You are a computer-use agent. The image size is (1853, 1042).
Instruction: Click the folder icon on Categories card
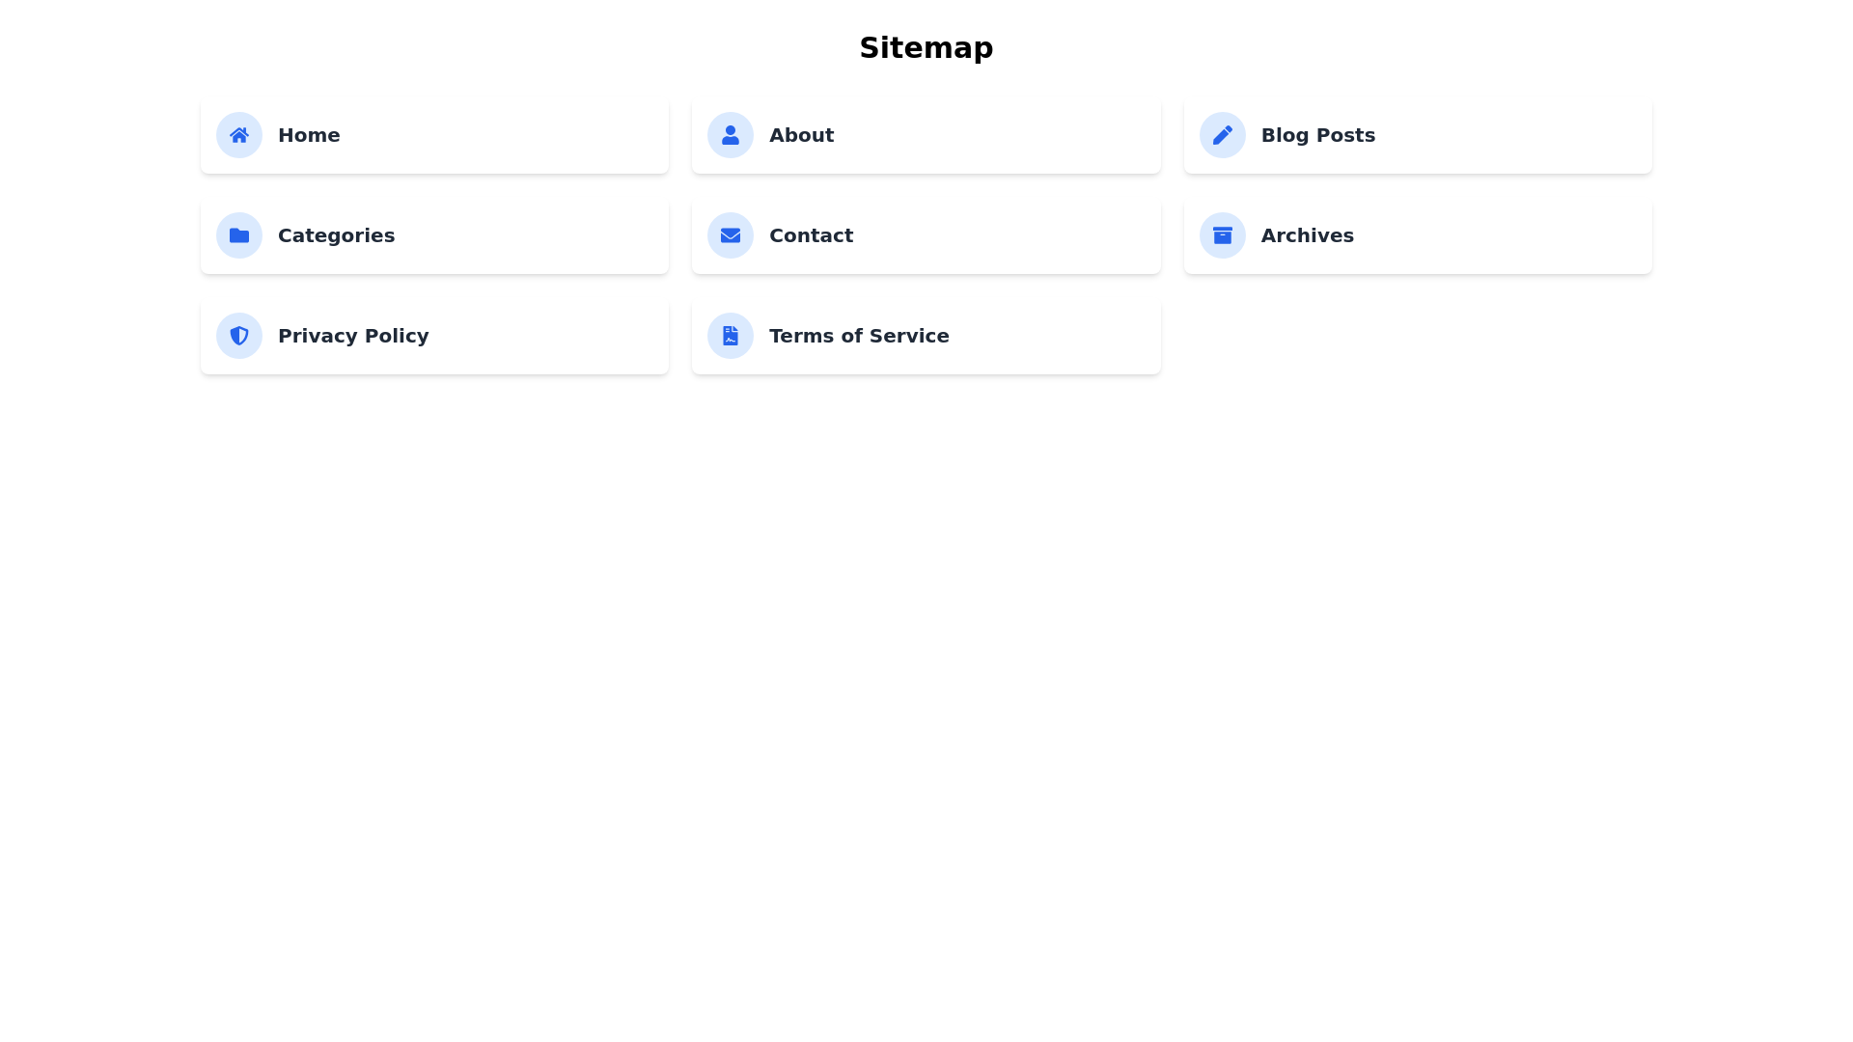(238, 235)
